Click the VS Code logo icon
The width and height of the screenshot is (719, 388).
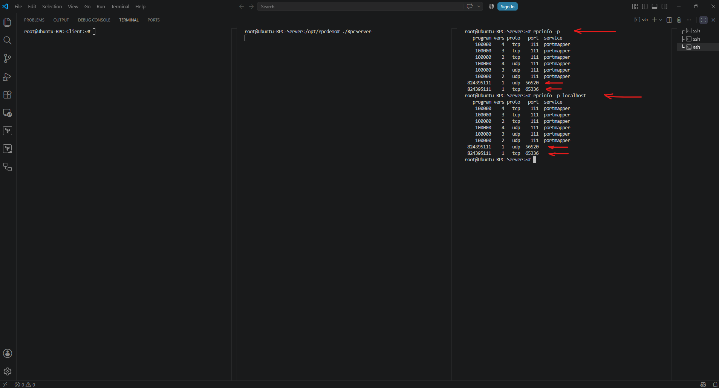pyautogui.click(x=5, y=6)
